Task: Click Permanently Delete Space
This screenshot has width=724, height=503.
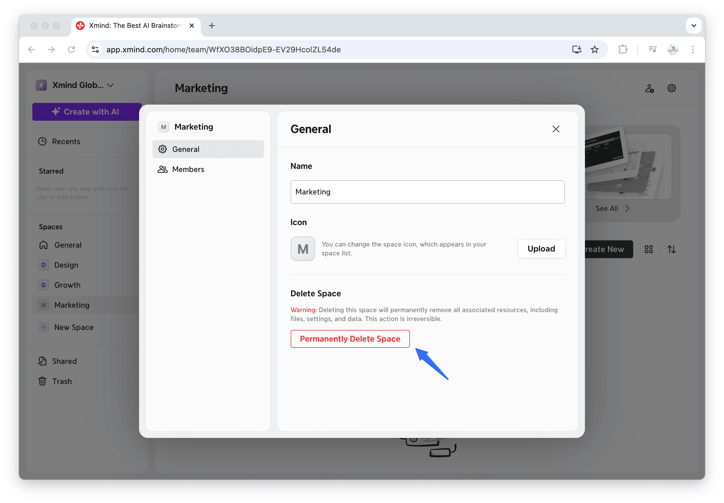Action: [x=350, y=339]
